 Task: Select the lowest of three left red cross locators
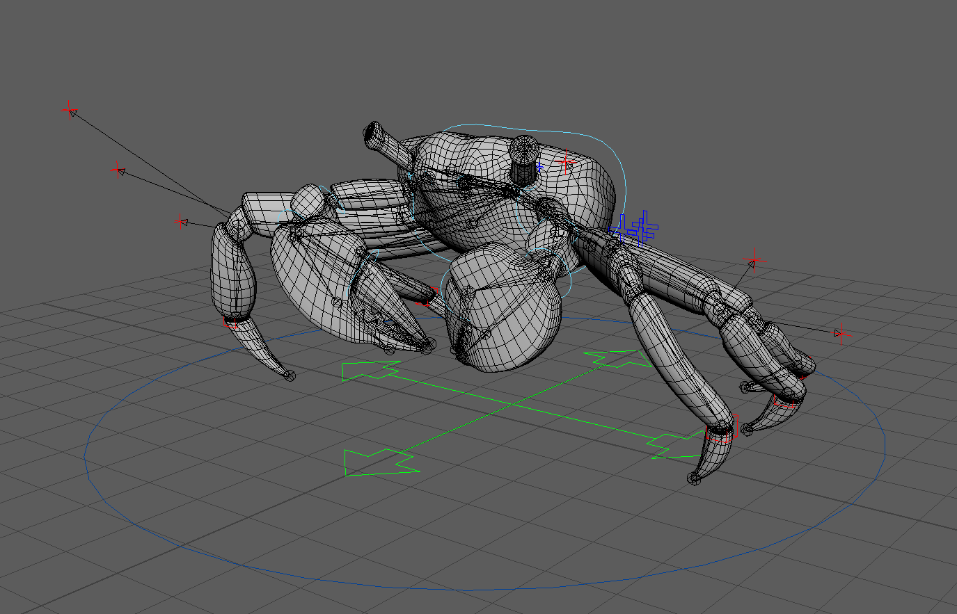point(180,221)
